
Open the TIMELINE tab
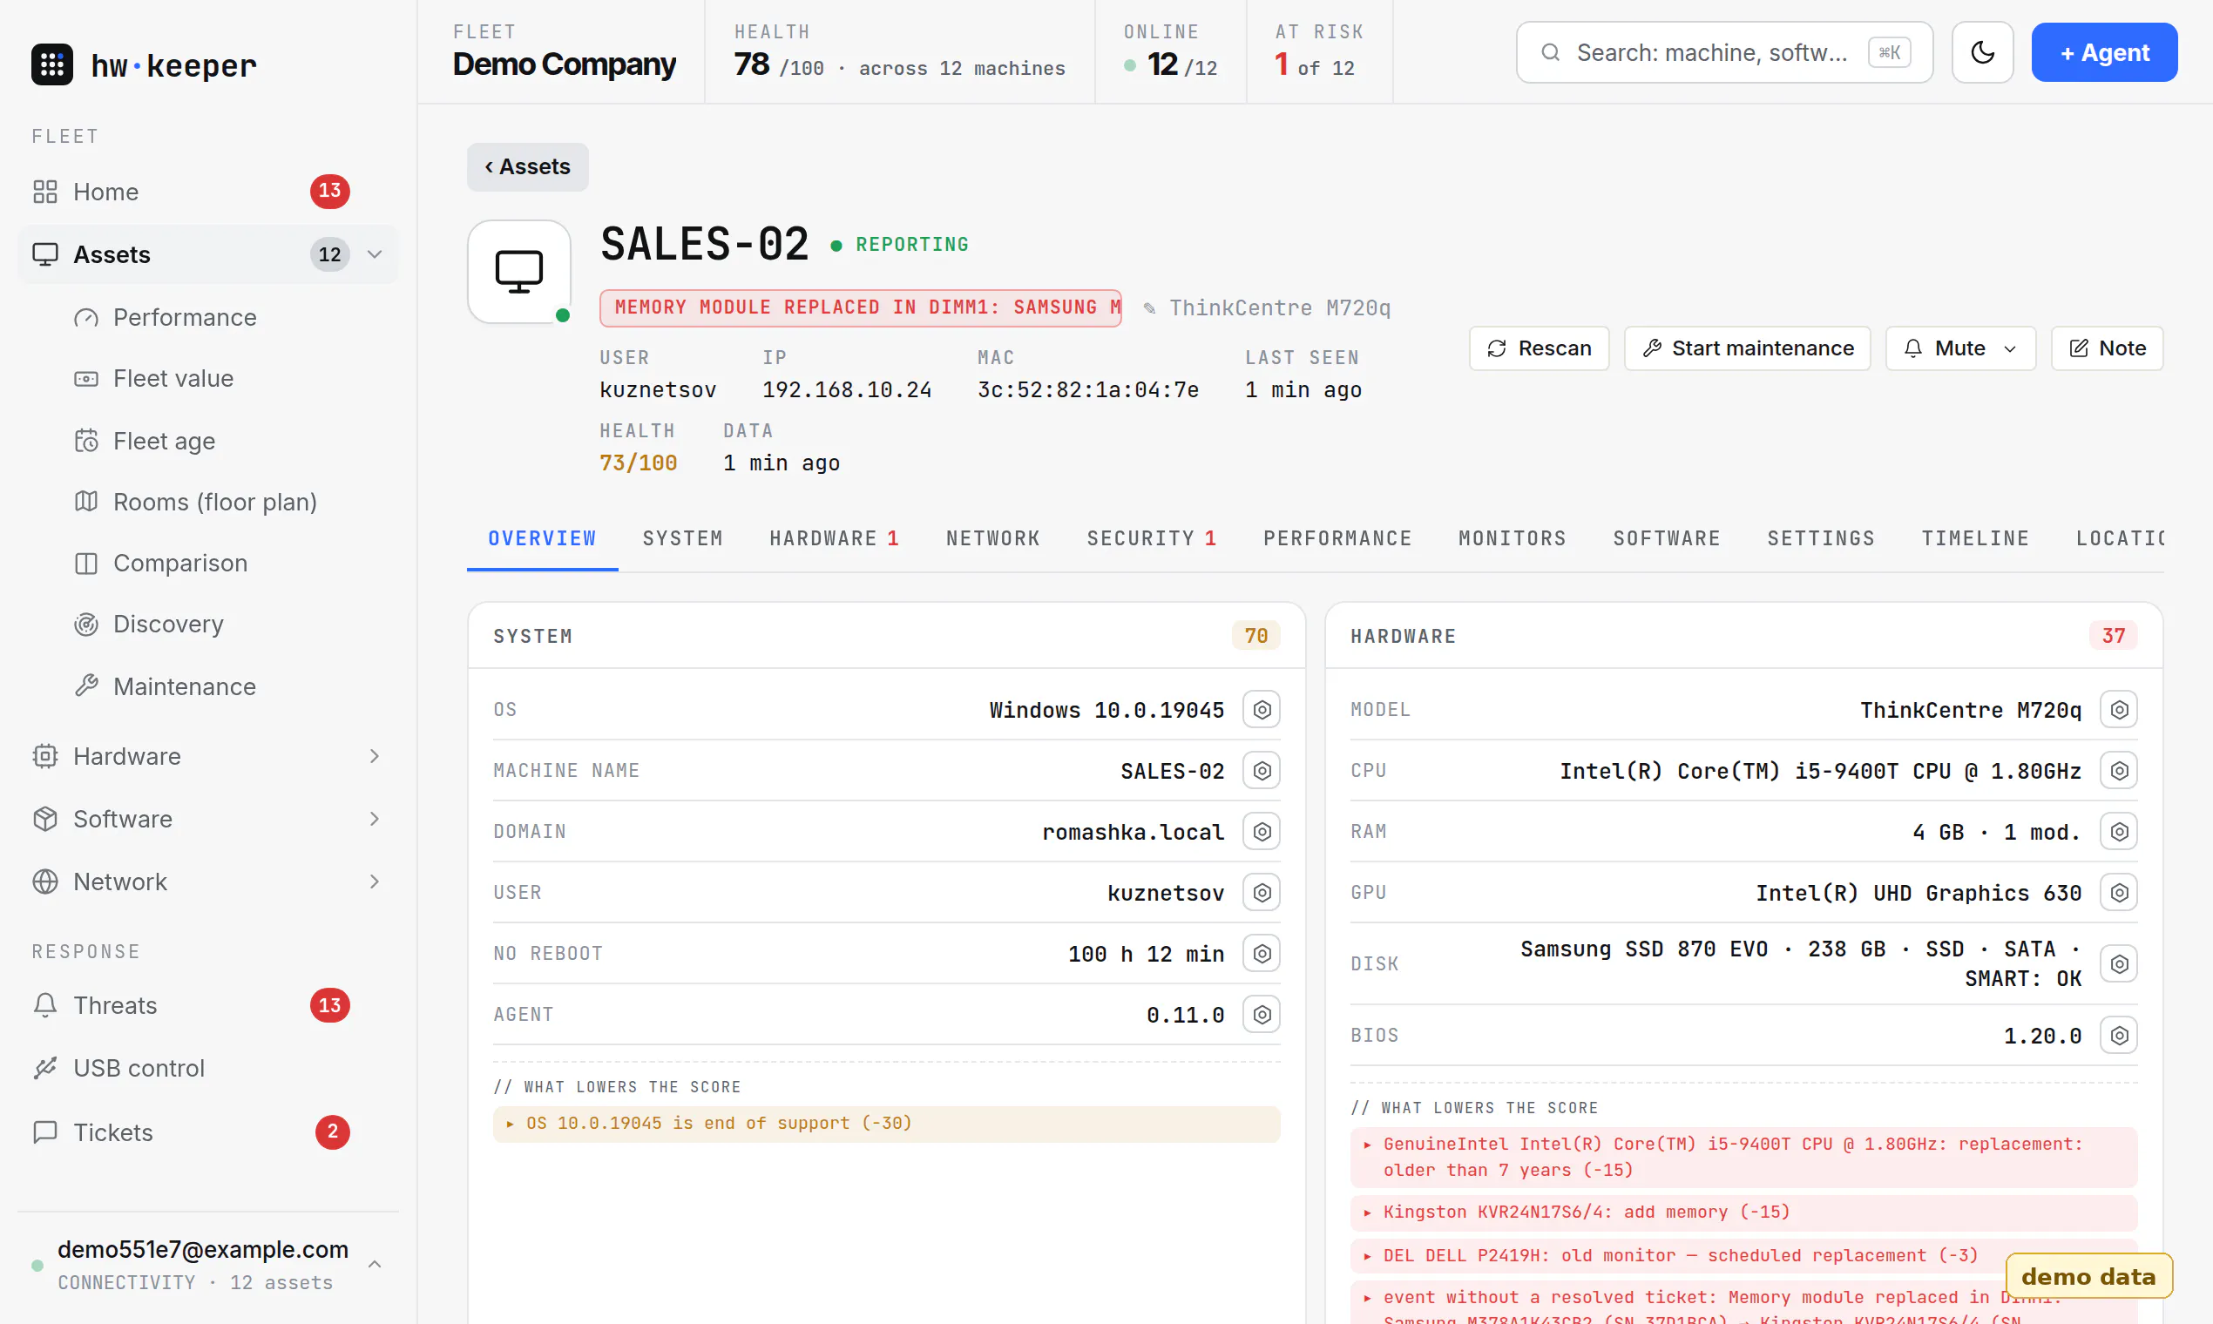[x=1975, y=538]
